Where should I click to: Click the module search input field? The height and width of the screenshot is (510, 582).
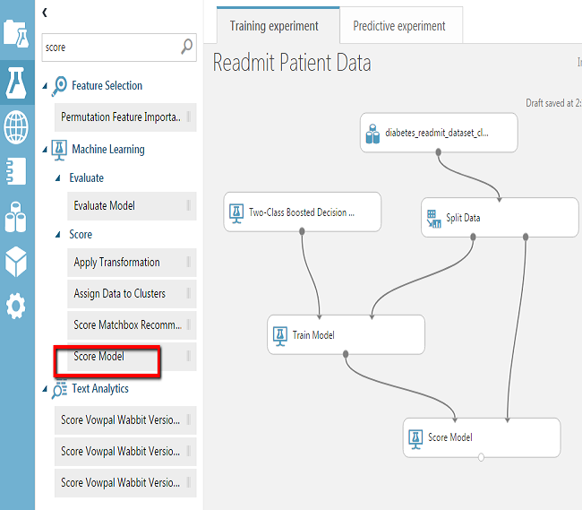110,47
